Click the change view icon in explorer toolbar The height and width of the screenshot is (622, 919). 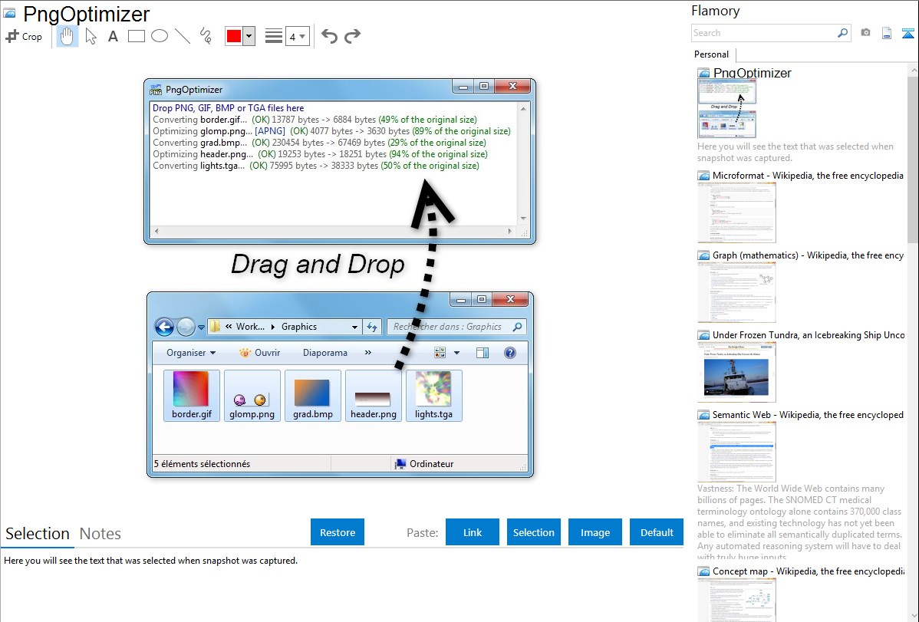click(x=440, y=353)
